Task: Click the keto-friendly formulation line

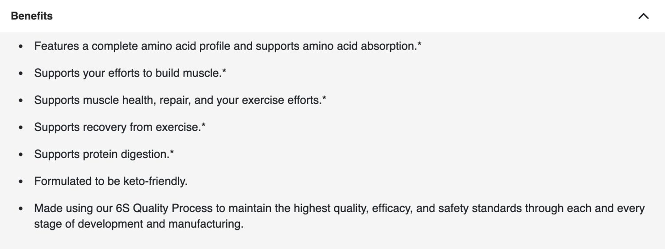Action: coord(111,181)
